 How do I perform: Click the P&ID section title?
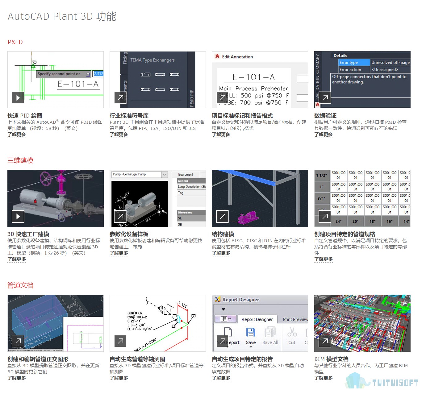15,42
